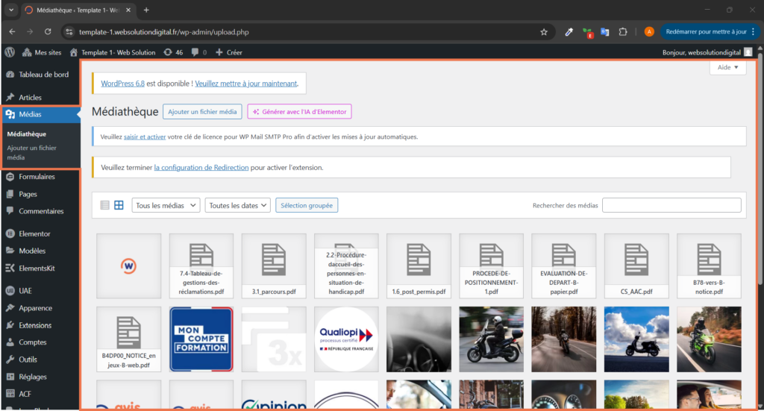Viewport: 764px width, 411px height.
Task: Open the Elementor sidebar menu
Action: [34, 233]
